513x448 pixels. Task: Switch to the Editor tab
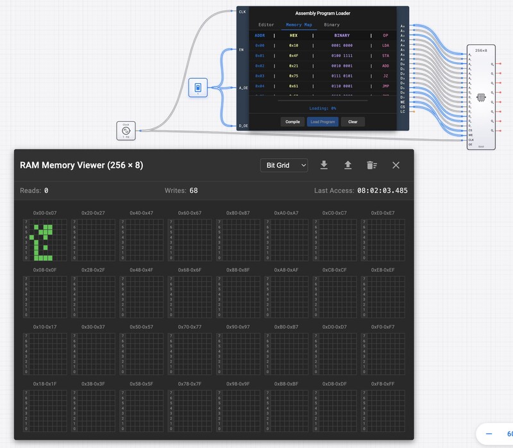point(266,25)
